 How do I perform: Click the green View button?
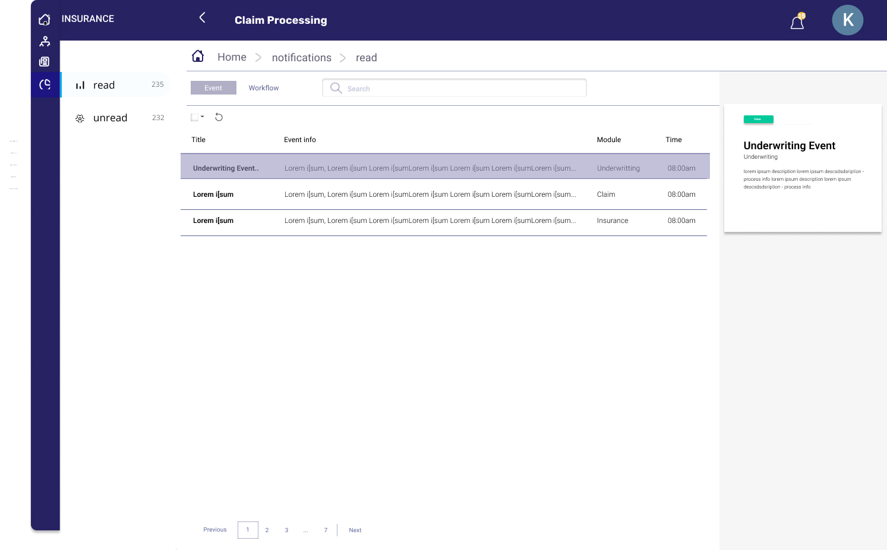[x=758, y=120]
